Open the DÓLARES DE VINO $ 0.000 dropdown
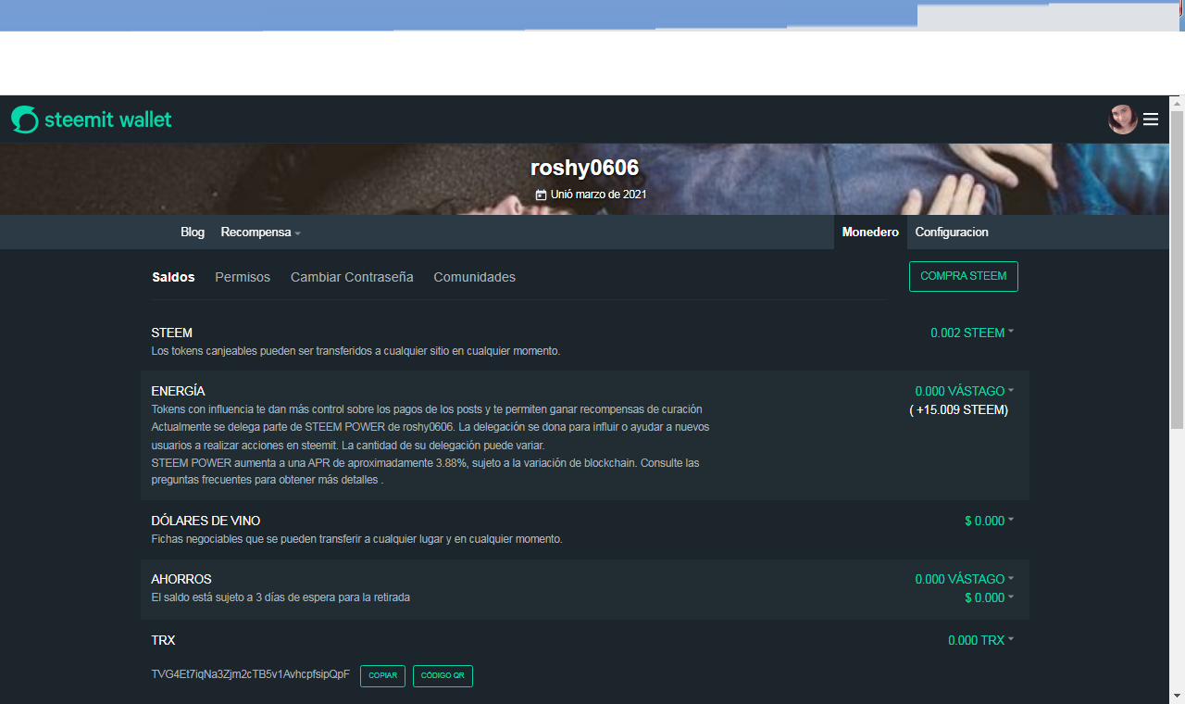 (989, 521)
